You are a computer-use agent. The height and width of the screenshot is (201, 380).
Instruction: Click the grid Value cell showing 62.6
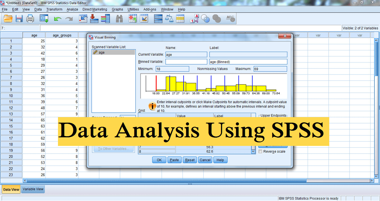195,151
